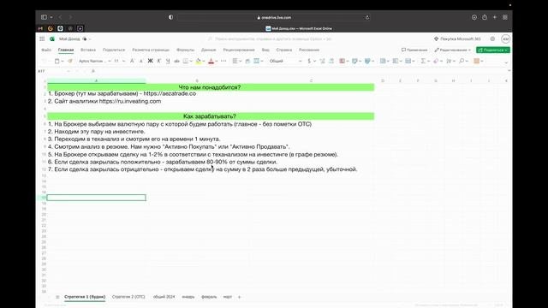548x308 pixels.
Task: Open sheet Стратегия 2 (OTC)
Action: coord(128,297)
